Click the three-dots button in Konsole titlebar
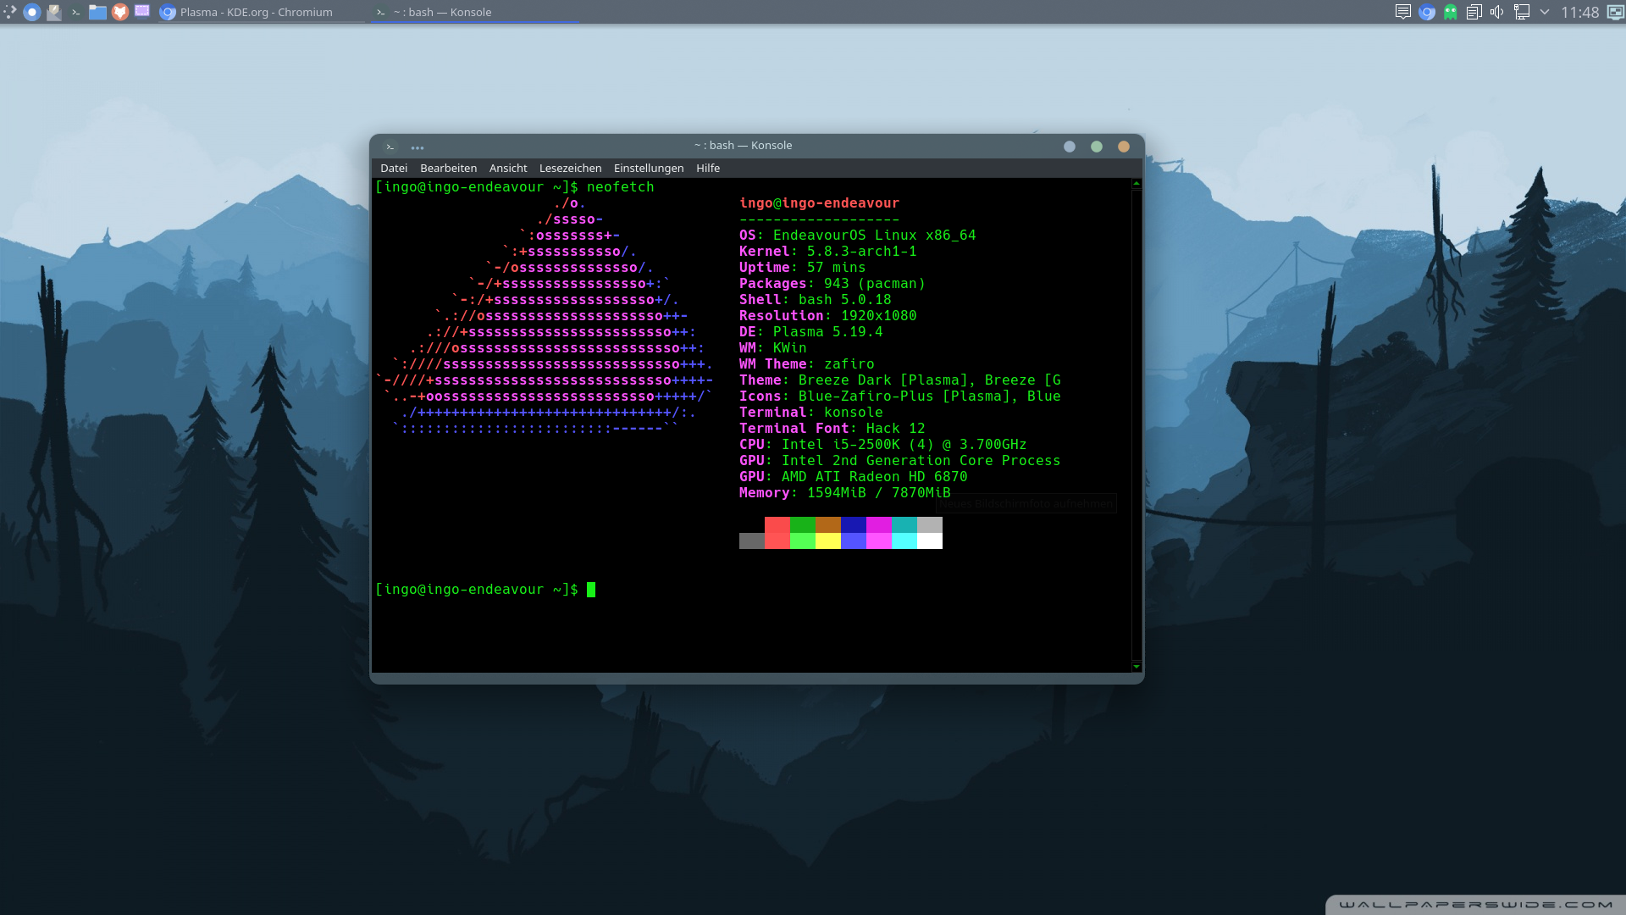Image resolution: width=1626 pixels, height=915 pixels. point(418,147)
